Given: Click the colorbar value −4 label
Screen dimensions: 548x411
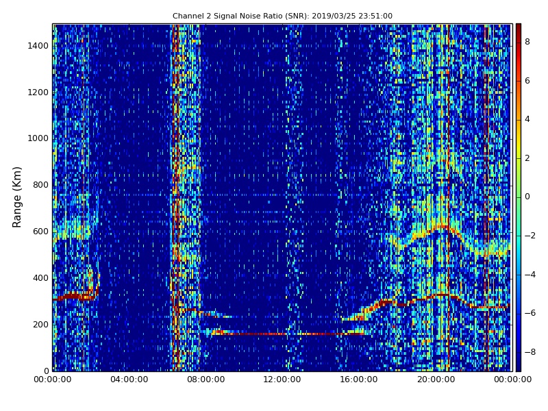Looking at the screenshot, I should pos(530,275).
